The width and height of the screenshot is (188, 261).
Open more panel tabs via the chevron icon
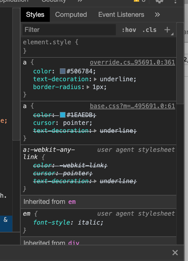pos(157,15)
